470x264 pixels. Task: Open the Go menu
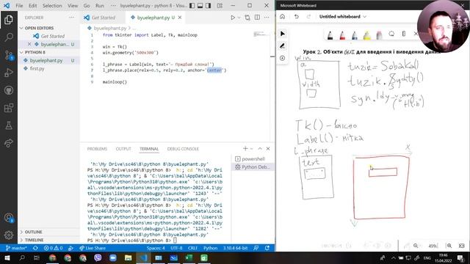pyautogui.click(x=87, y=5)
